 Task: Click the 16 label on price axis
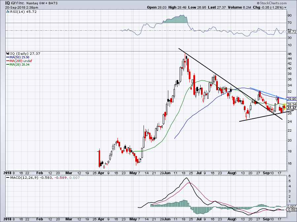(290, 164)
